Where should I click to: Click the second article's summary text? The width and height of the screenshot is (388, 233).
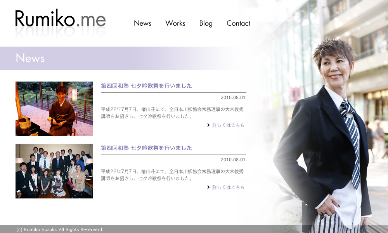pos(172,175)
